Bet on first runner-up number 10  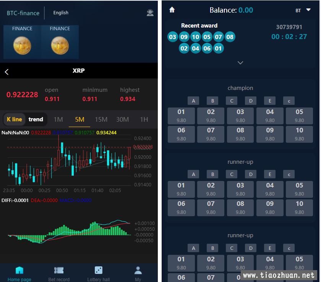click(299, 208)
